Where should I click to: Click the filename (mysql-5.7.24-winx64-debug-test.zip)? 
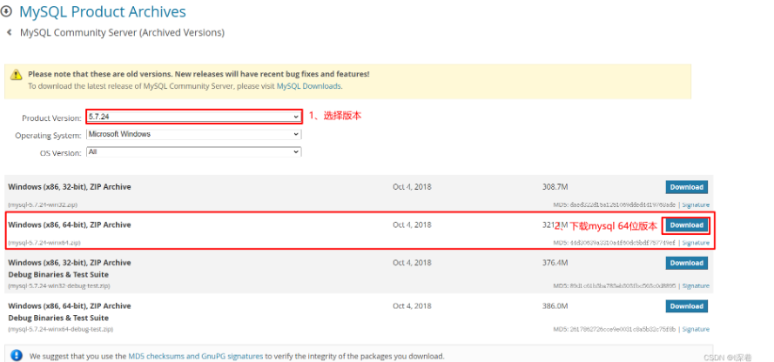61,330
